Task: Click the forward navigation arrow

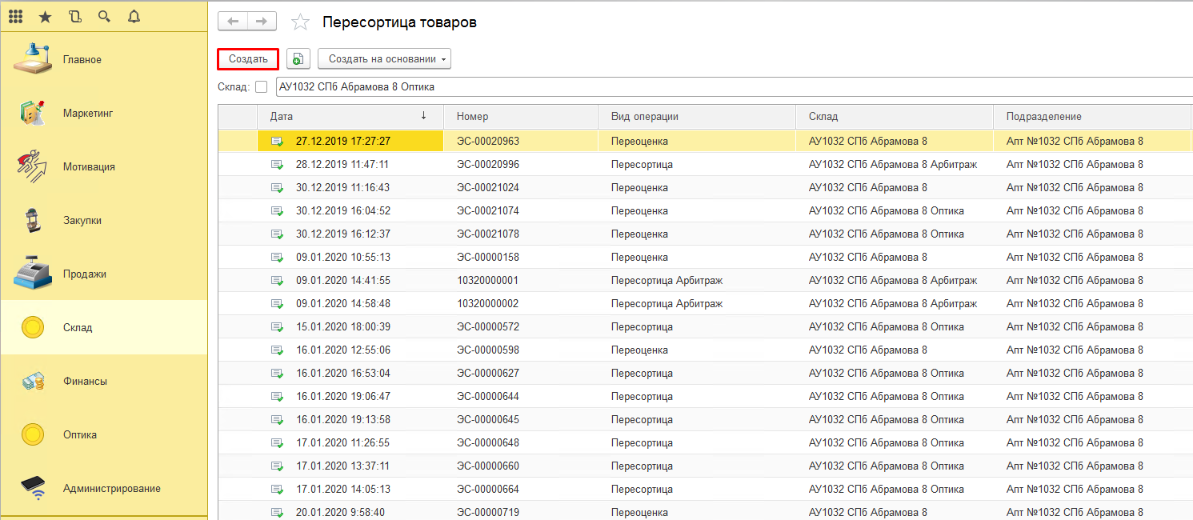Action: coord(262,22)
